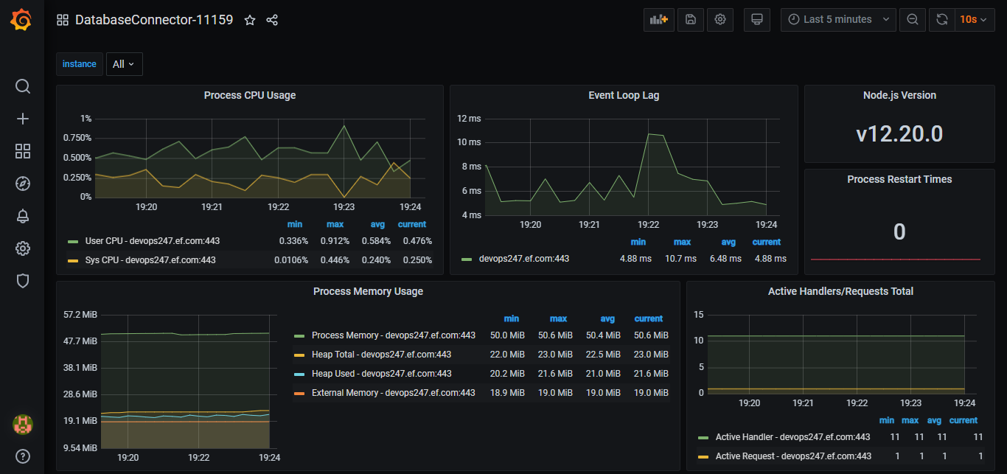Open the Process CPU Usage panel title menu
This screenshot has width=1007, height=474.
[249, 95]
